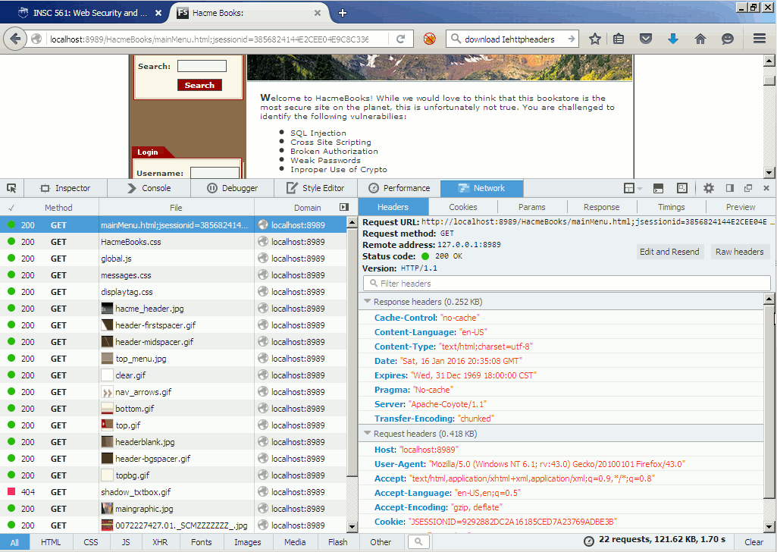Collapse the Response headers section

[x=368, y=302]
